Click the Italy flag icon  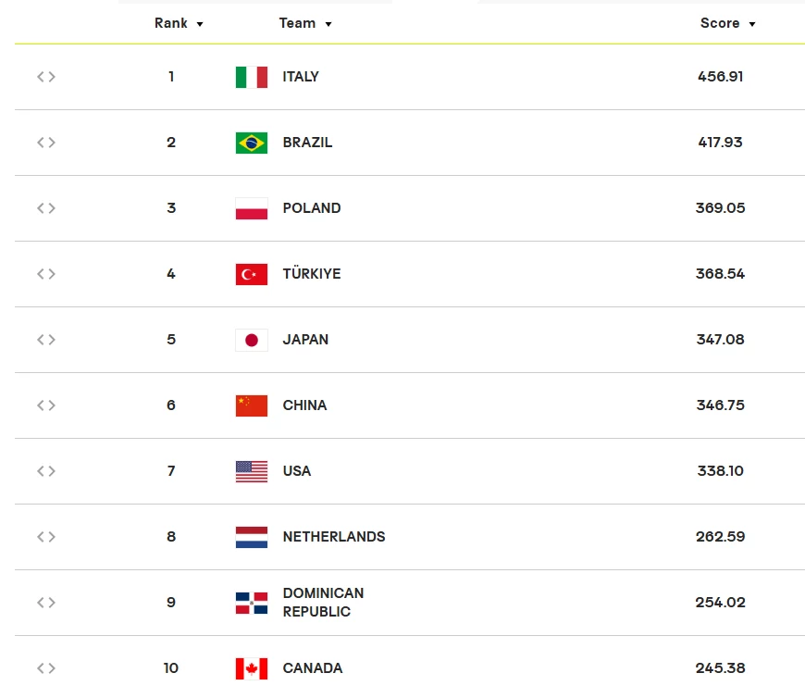pos(252,77)
